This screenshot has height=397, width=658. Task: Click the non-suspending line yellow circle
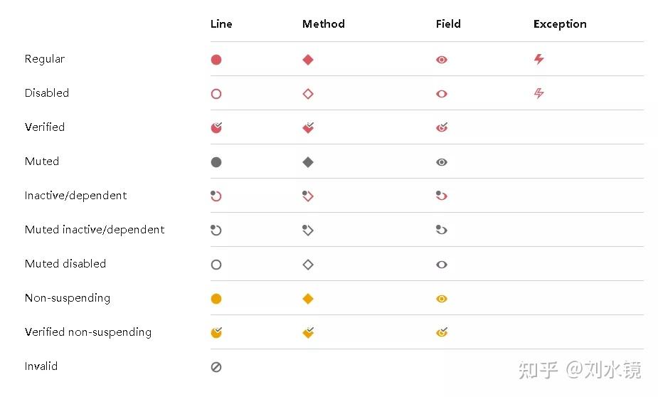[x=216, y=299]
